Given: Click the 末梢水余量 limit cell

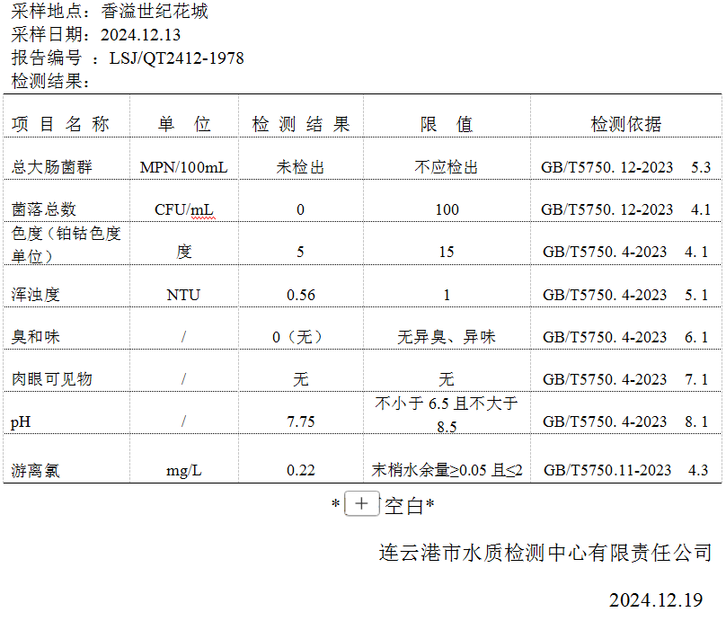Looking at the screenshot, I should (447, 470).
